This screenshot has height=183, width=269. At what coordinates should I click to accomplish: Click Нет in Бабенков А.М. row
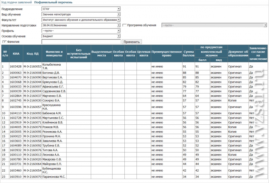252,113
